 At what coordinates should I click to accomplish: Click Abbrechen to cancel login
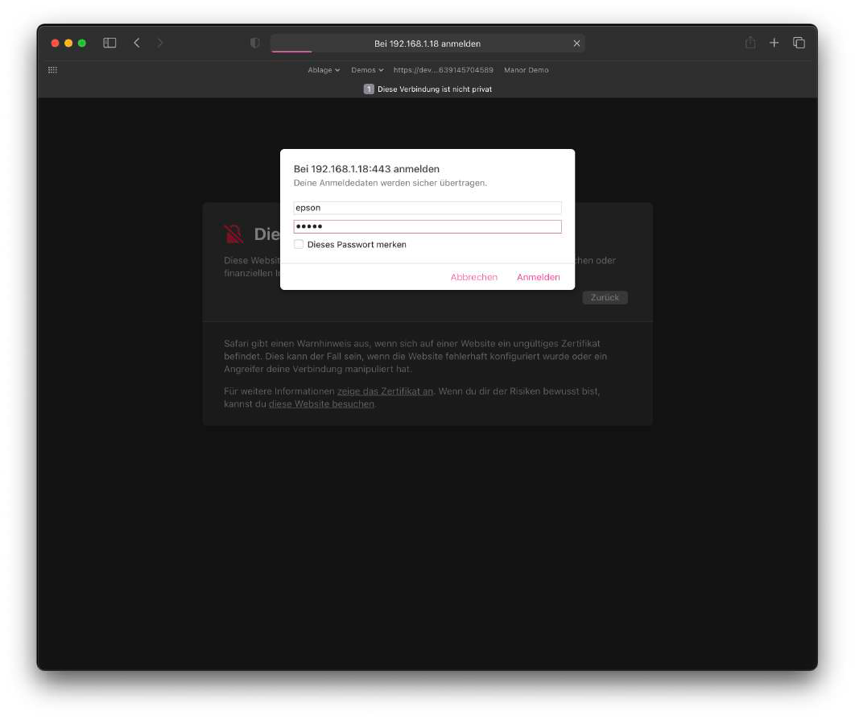[x=474, y=277]
